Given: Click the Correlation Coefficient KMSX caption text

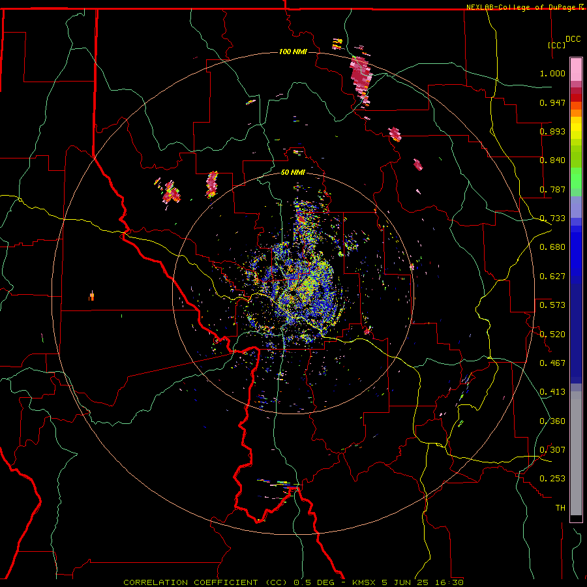Looking at the screenshot, I should (x=293, y=582).
